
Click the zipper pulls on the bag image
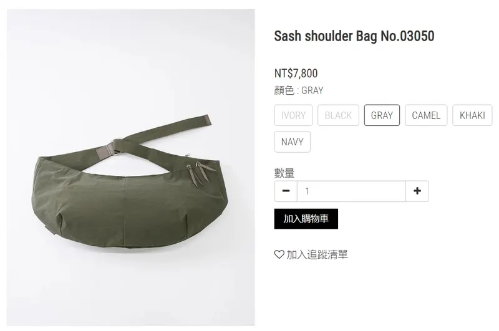click(198, 172)
